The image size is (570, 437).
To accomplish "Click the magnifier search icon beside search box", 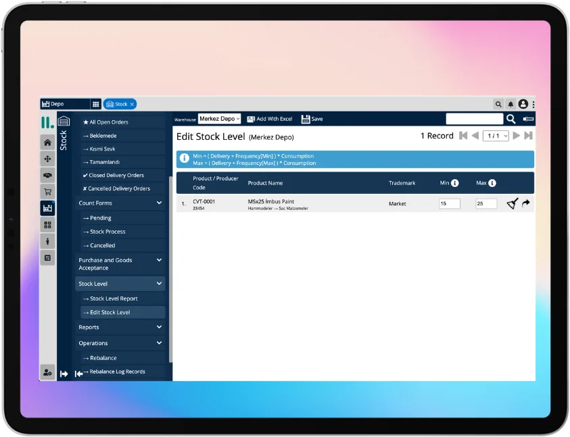I will point(511,119).
